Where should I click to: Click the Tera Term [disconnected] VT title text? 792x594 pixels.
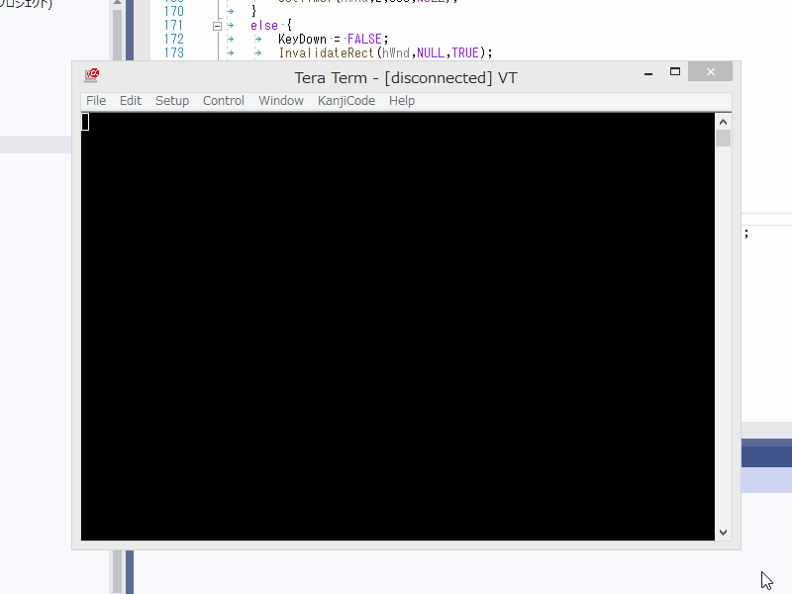click(405, 77)
